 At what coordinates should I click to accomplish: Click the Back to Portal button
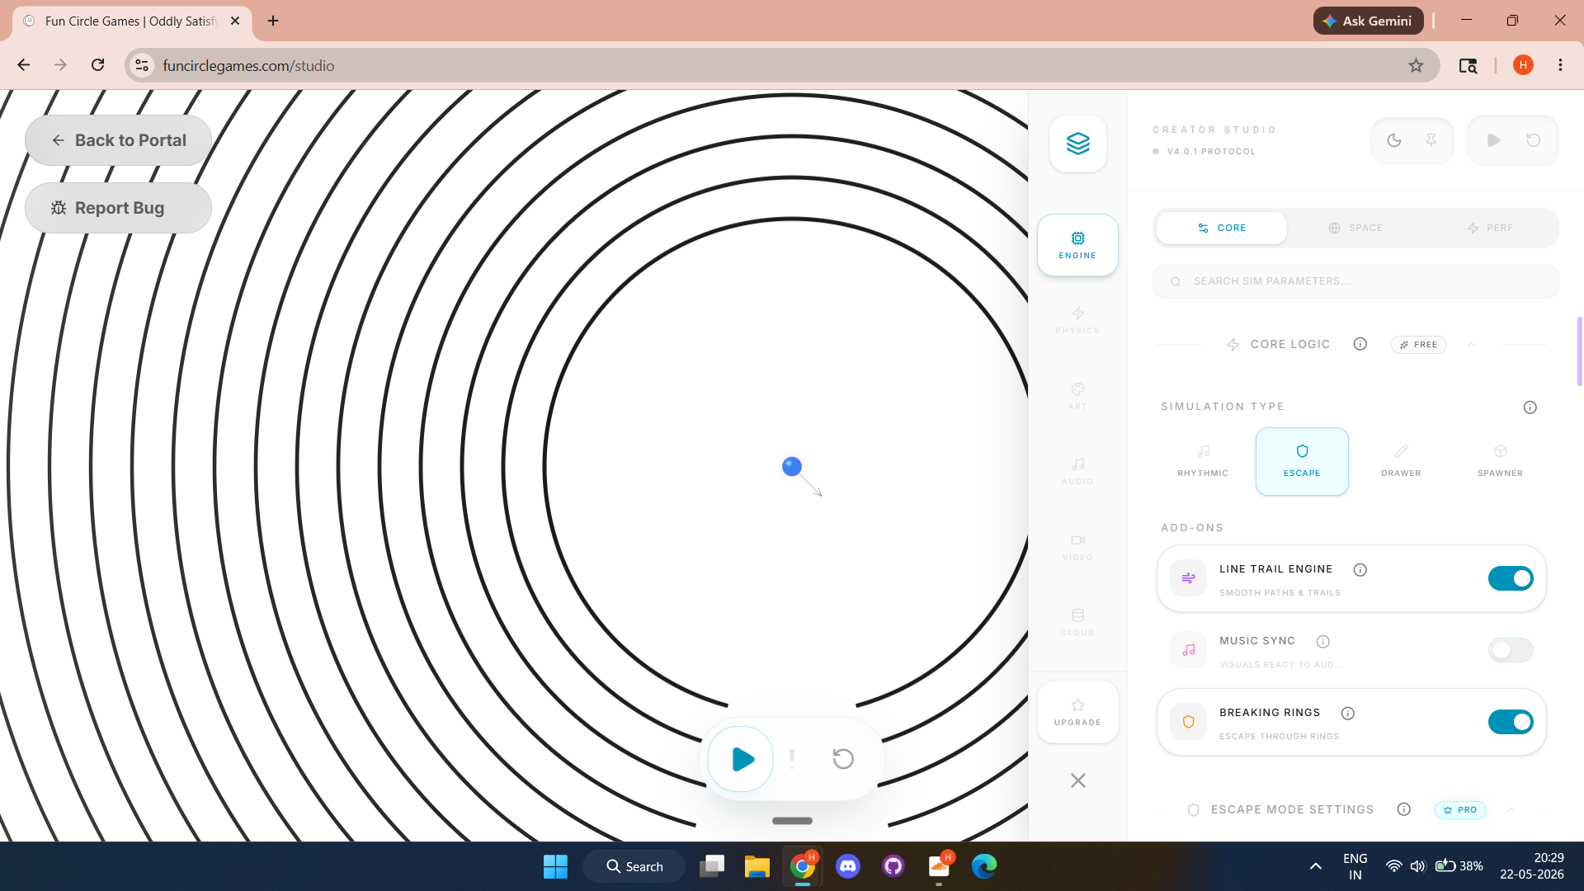click(x=118, y=140)
